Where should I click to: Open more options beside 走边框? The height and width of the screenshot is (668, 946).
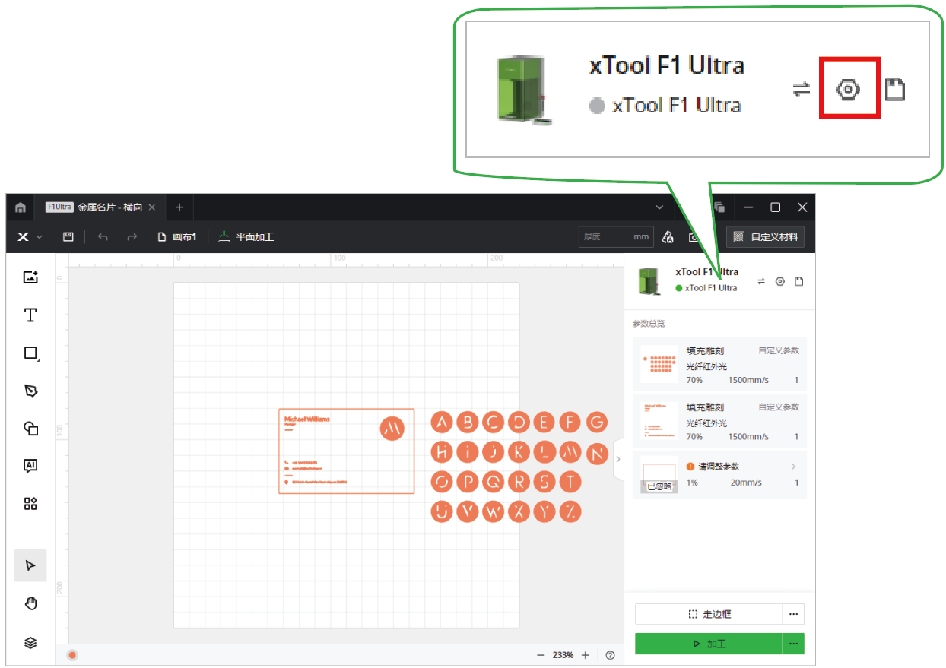(793, 614)
